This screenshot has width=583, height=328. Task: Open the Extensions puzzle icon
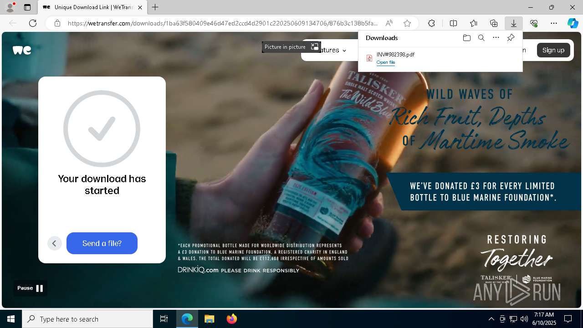click(431, 23)
